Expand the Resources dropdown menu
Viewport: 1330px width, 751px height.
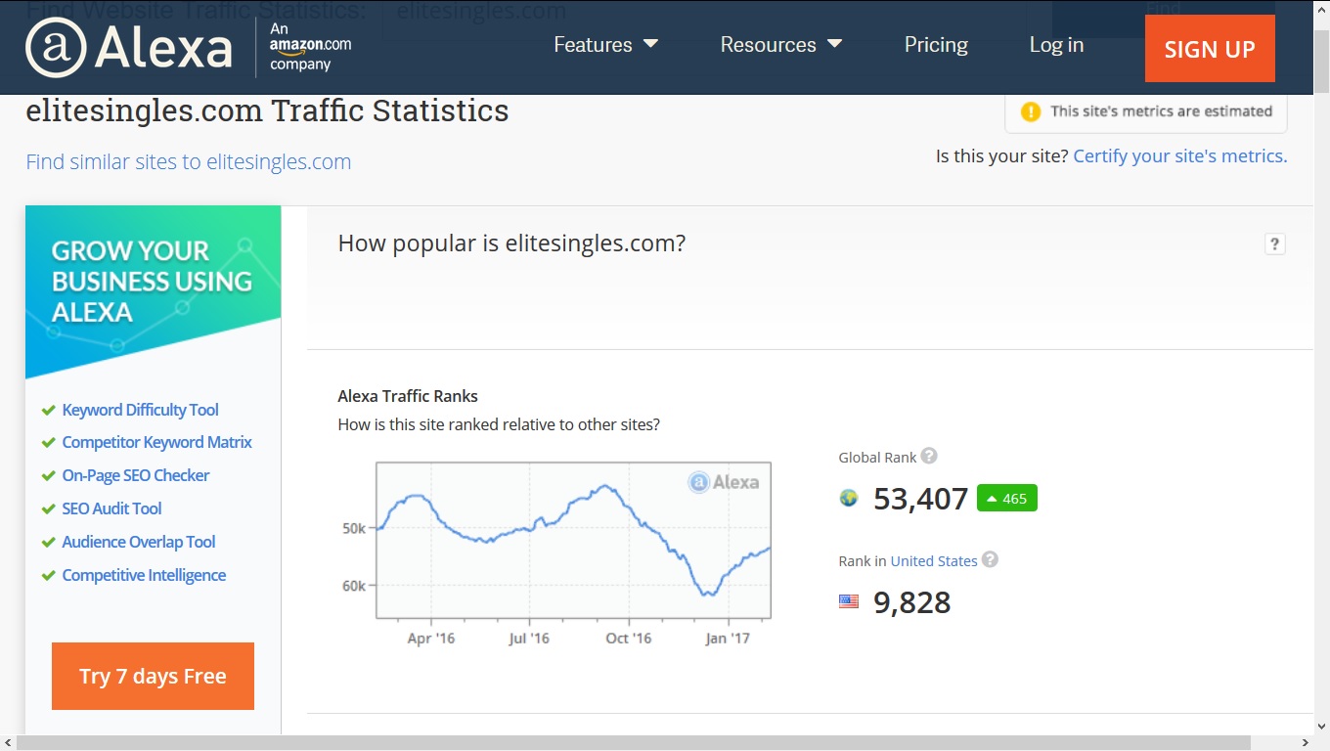click(780, 45)
